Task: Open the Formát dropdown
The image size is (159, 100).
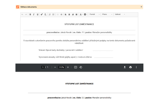Action: tap(94, 14)
